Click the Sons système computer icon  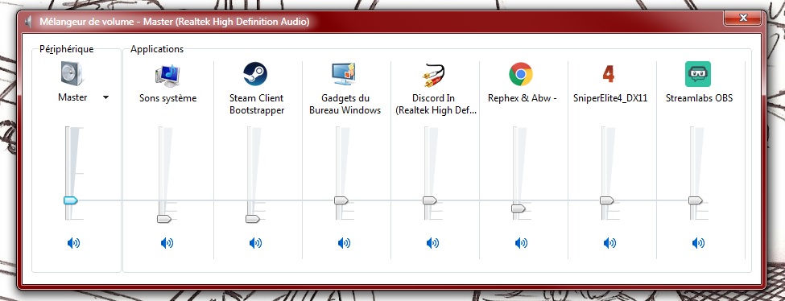click(167, 76)
